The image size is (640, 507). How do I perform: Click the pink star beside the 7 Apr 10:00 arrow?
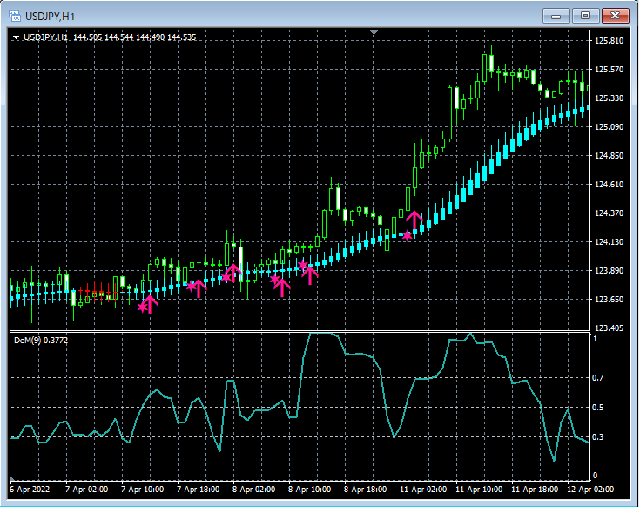142,307
